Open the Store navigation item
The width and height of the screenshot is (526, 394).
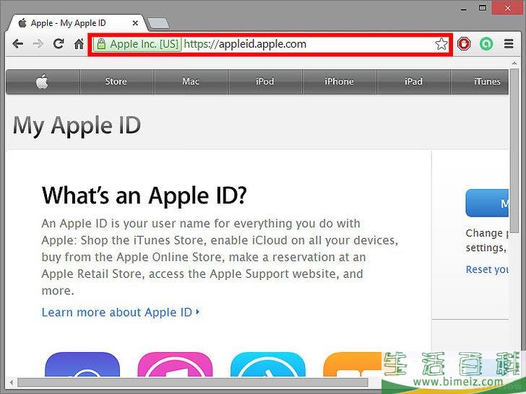[116, 82]
